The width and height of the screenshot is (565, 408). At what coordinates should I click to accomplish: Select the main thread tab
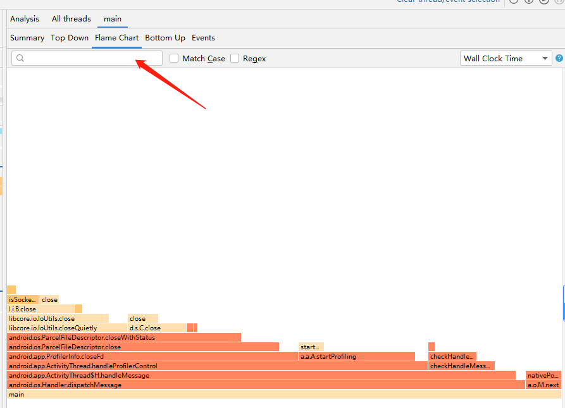click(x=113, y=18)
